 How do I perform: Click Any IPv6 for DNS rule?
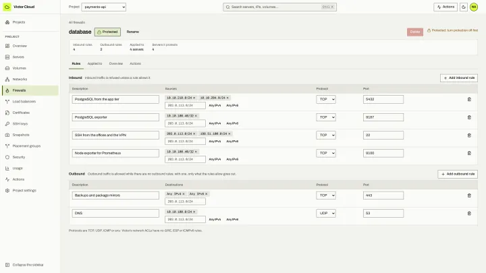pyautogui.click(x=232, y=220)
